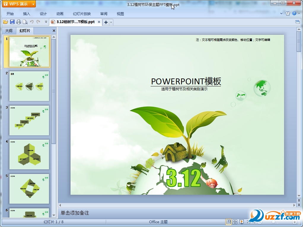Select slide 2 目录 thumbnail

[x=29, y=86]
